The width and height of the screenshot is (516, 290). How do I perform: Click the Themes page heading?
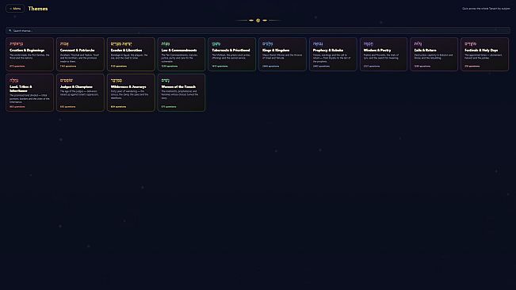click(x=38, y=9)
